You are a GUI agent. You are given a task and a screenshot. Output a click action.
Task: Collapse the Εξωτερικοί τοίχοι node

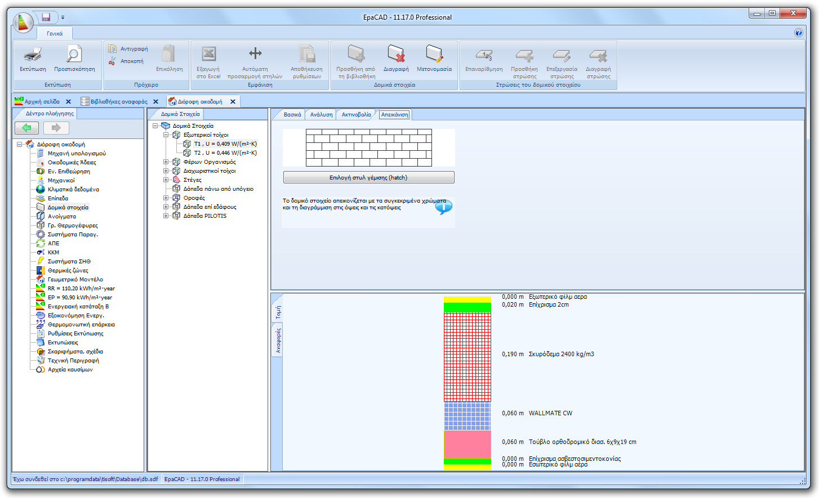166,134
